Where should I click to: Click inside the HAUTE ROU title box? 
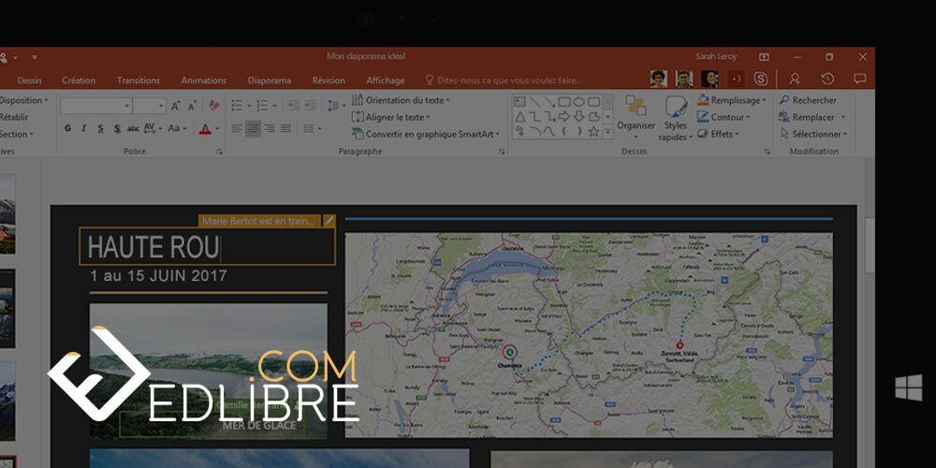pyautogui.click(x=207, y=246)
